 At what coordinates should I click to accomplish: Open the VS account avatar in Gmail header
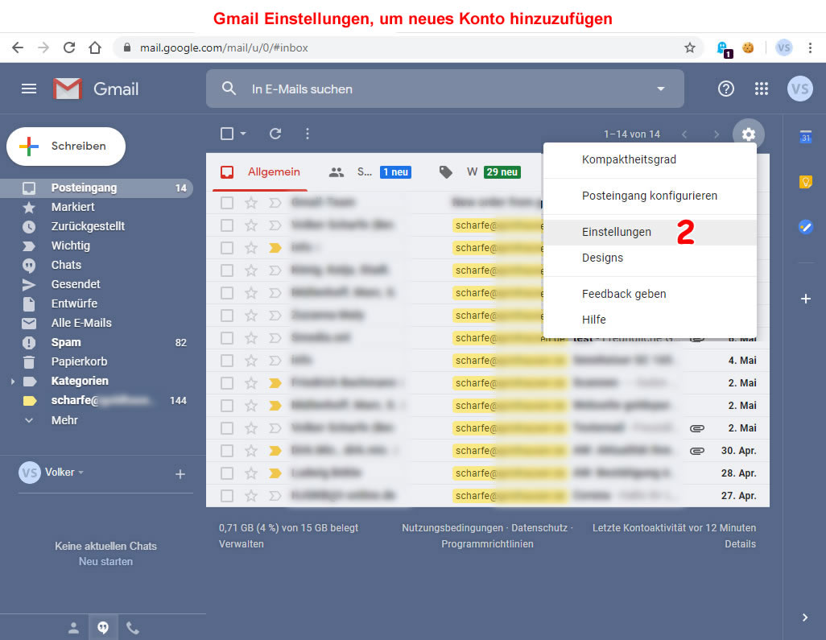pyautogui.click(x=799, y=89)
